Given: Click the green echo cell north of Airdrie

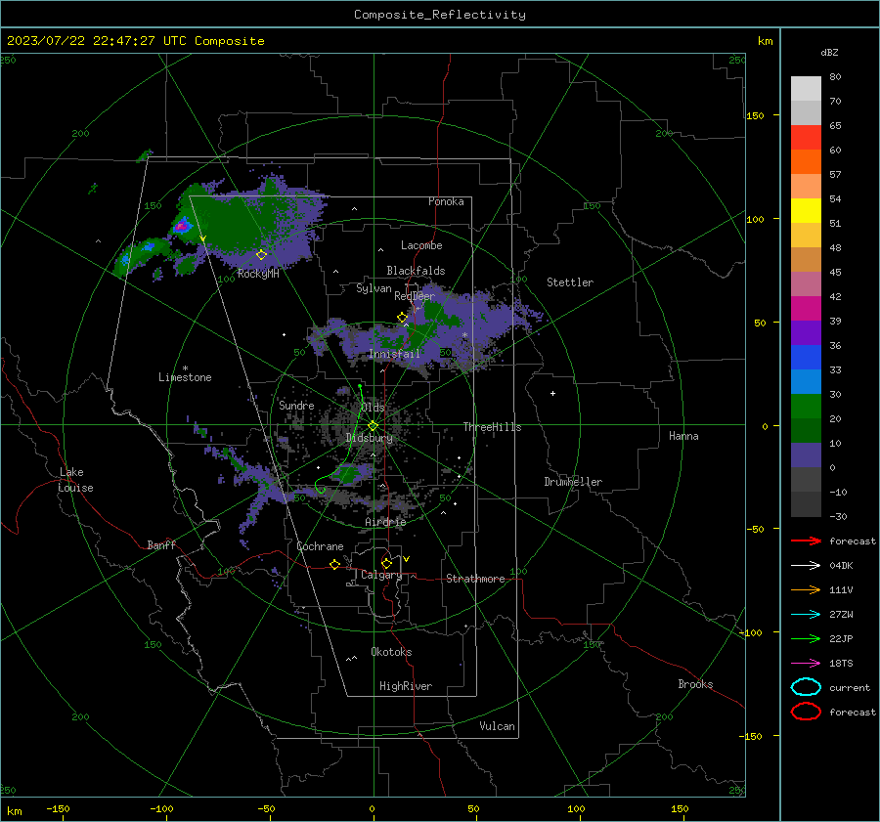Looking at the screenshot, I should [347, 475].
